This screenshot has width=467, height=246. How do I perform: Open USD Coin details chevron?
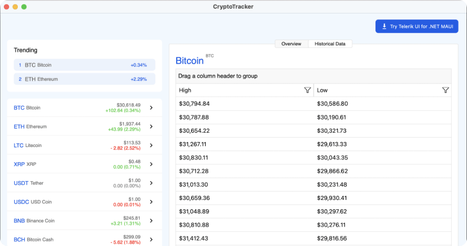pos(151,202)
